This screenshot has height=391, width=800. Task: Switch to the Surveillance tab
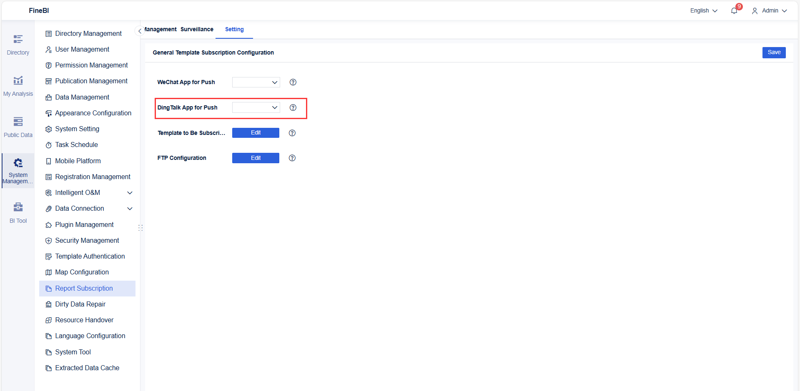click(196, 29)
